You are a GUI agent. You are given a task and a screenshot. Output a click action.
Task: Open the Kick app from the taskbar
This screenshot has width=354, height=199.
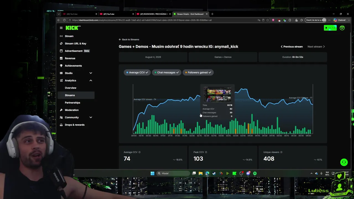(235, 174)
